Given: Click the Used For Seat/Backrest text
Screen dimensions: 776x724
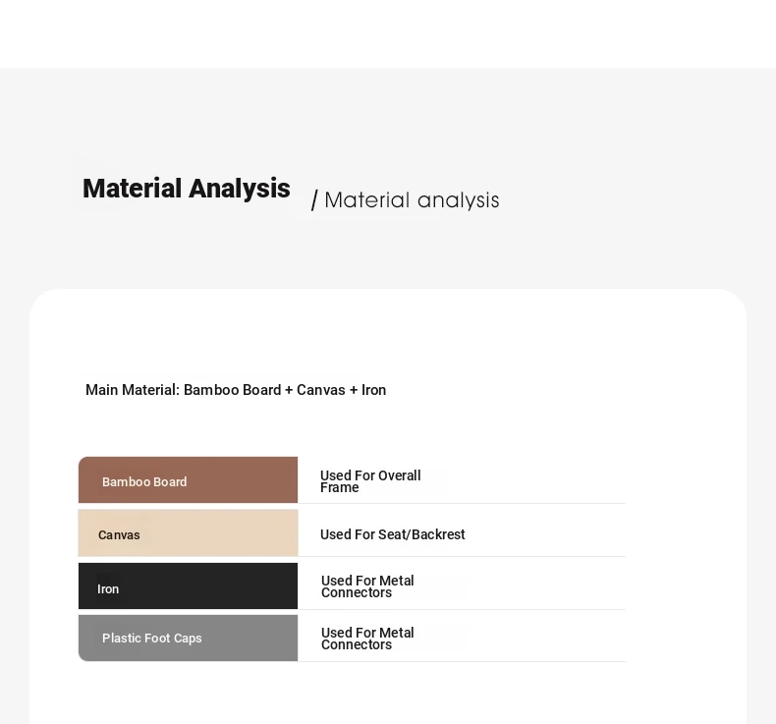Looking at the screenshot, I should coord(393,534).
